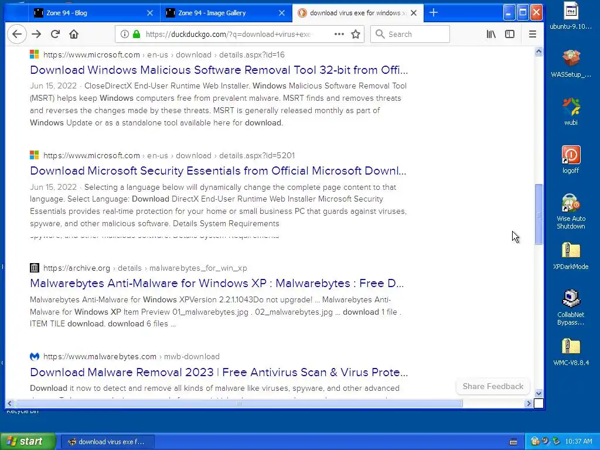Click the on-screen keyboard tray icon

click(x=513, y=442)
